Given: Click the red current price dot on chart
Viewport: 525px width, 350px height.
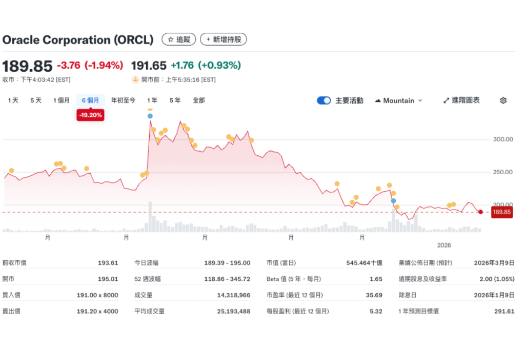Looking at the screenshot, I should click(480, 212).
